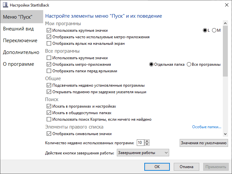Click the recent programs count input field
The height and width of the screenshot is (174, 232).
[140, 143]
